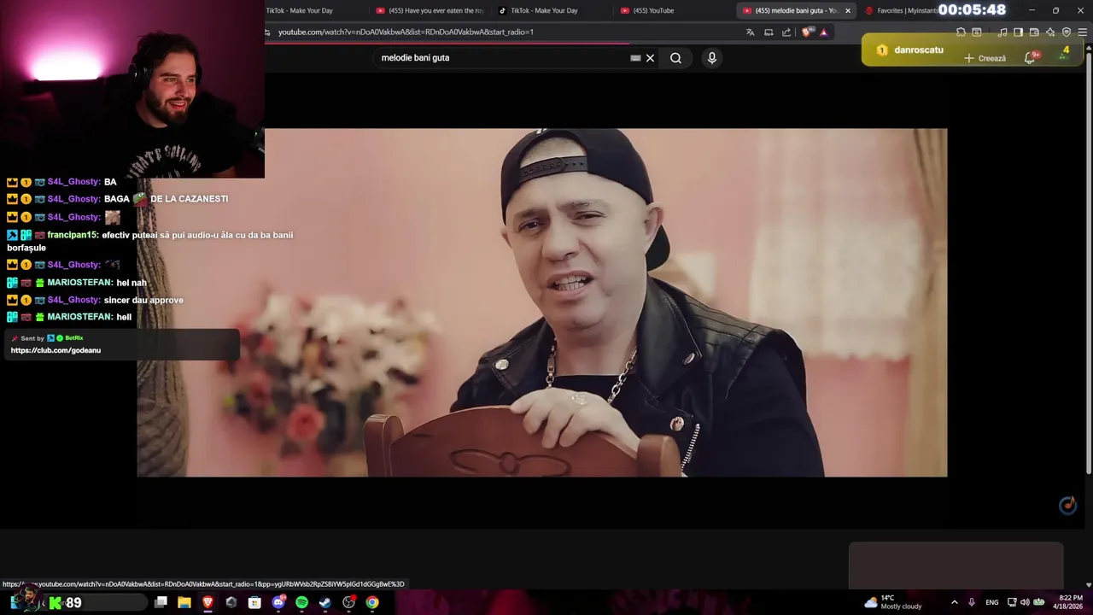Click BotRix sender name in chat
Viewport: 1093px width, 615px height.
pyautogui.click(x=73, y=338)
